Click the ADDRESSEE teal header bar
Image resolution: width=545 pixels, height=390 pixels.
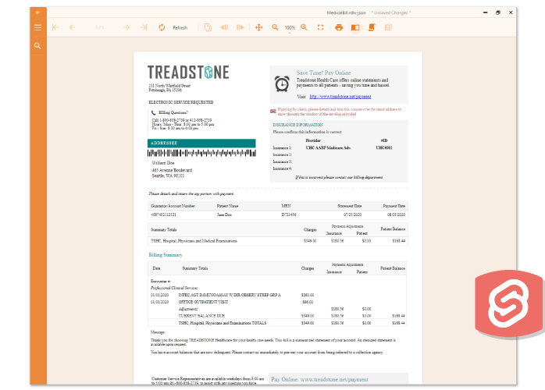point(201,143)
